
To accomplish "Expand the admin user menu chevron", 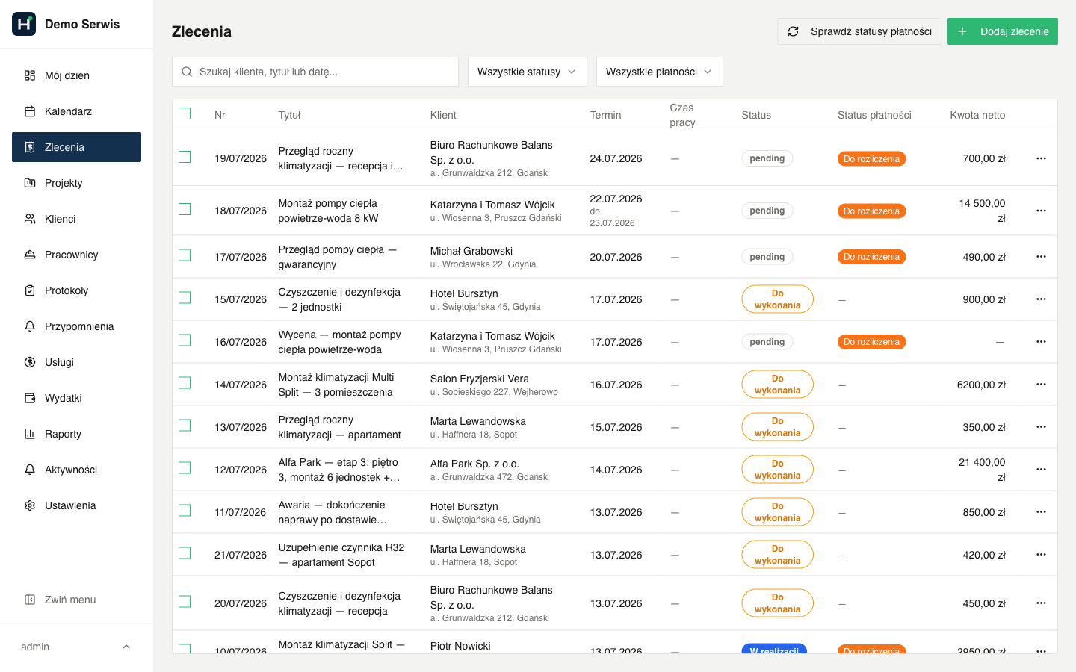I will click(126, 647).
